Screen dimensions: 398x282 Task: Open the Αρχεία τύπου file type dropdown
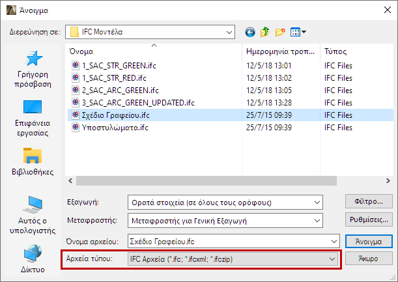(332, 259)
